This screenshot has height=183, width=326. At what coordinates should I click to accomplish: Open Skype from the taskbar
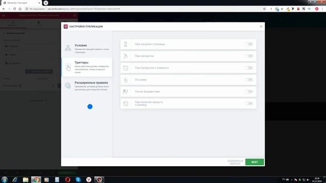pyautogui.click(x=78, y=179)
